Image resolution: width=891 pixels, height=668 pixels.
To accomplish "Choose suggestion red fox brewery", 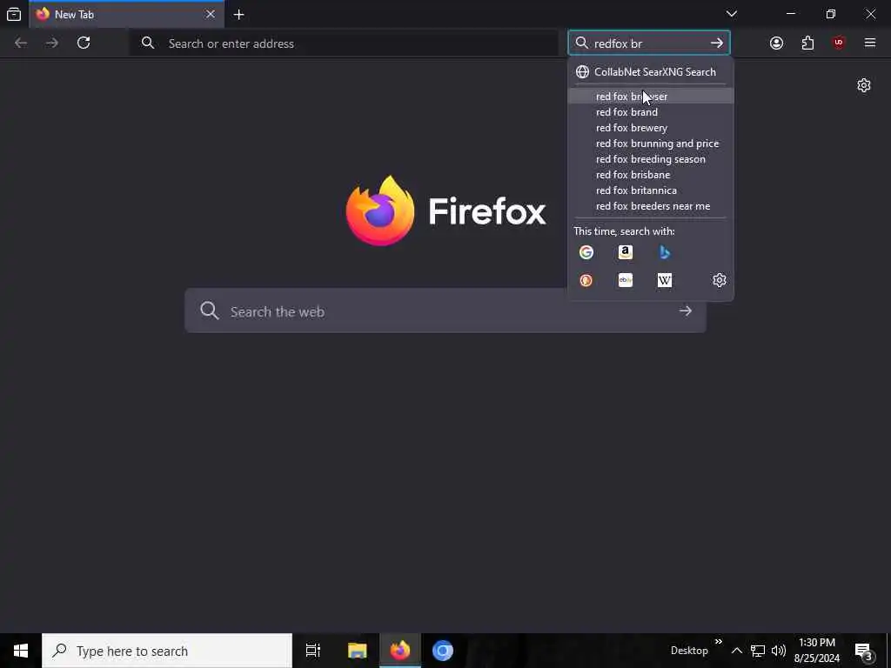I will [651, 128].
